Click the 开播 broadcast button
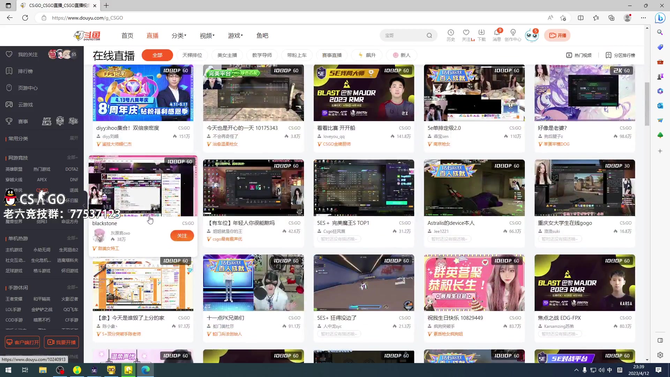The width and height of the screenshot is (670, 377). pyautogui.click(x=557, y=35)
